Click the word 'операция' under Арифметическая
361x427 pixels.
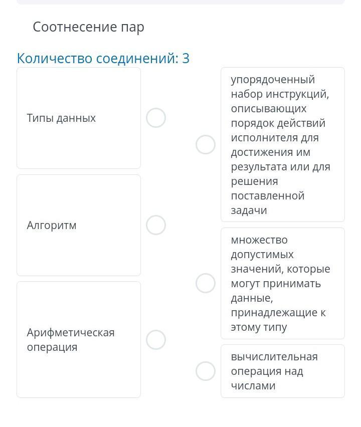[x=52, y=347]
